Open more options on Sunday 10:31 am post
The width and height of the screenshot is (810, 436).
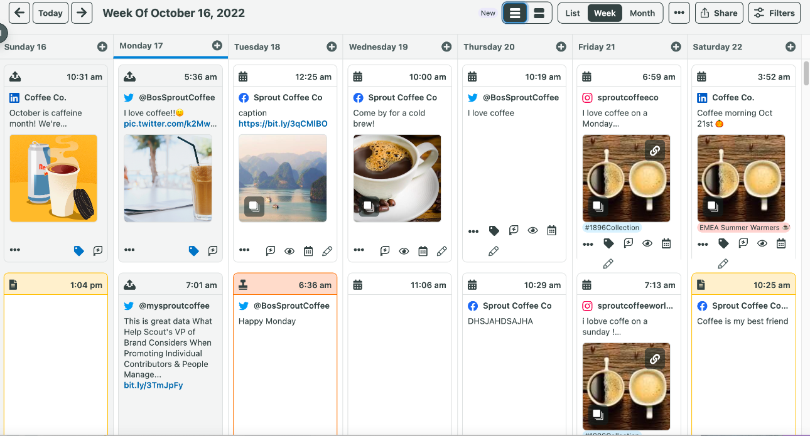tap(15, 250)
